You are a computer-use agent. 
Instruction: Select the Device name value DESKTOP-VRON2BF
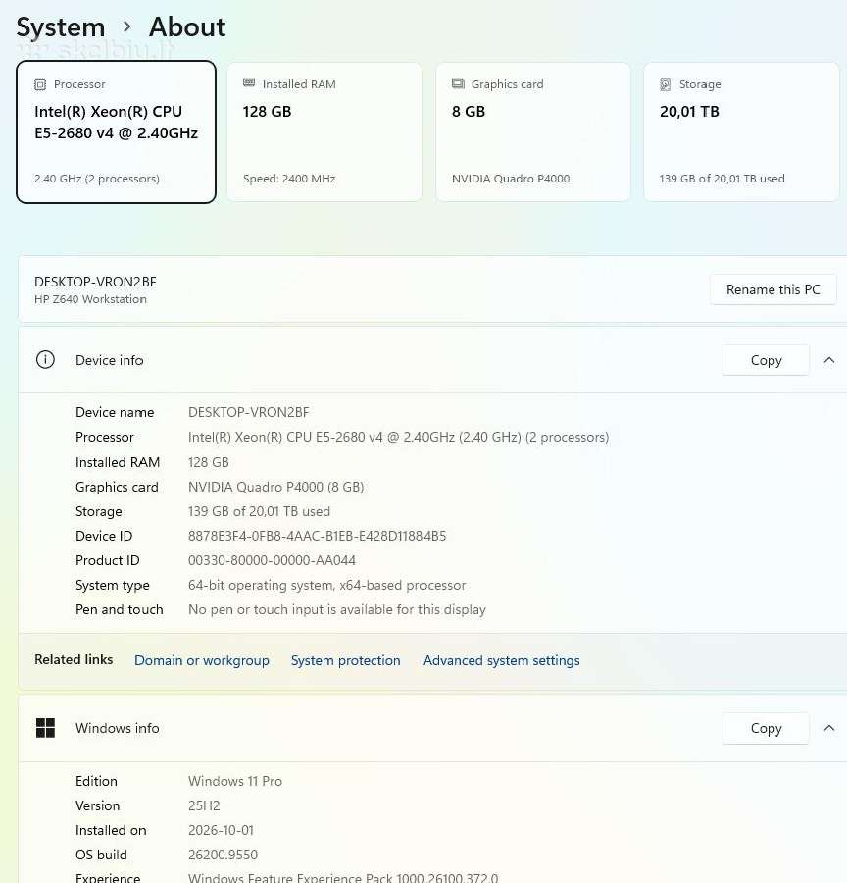coord(248,412)
